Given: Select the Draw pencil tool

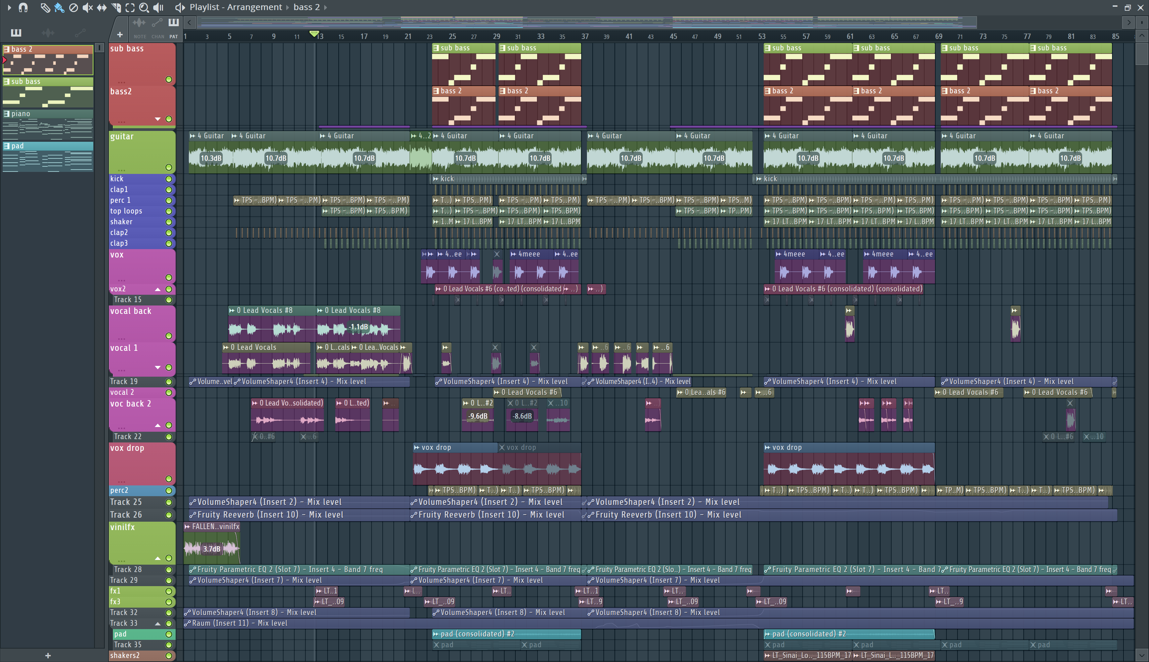Looking at the screenshot, I should pos(45,7).
